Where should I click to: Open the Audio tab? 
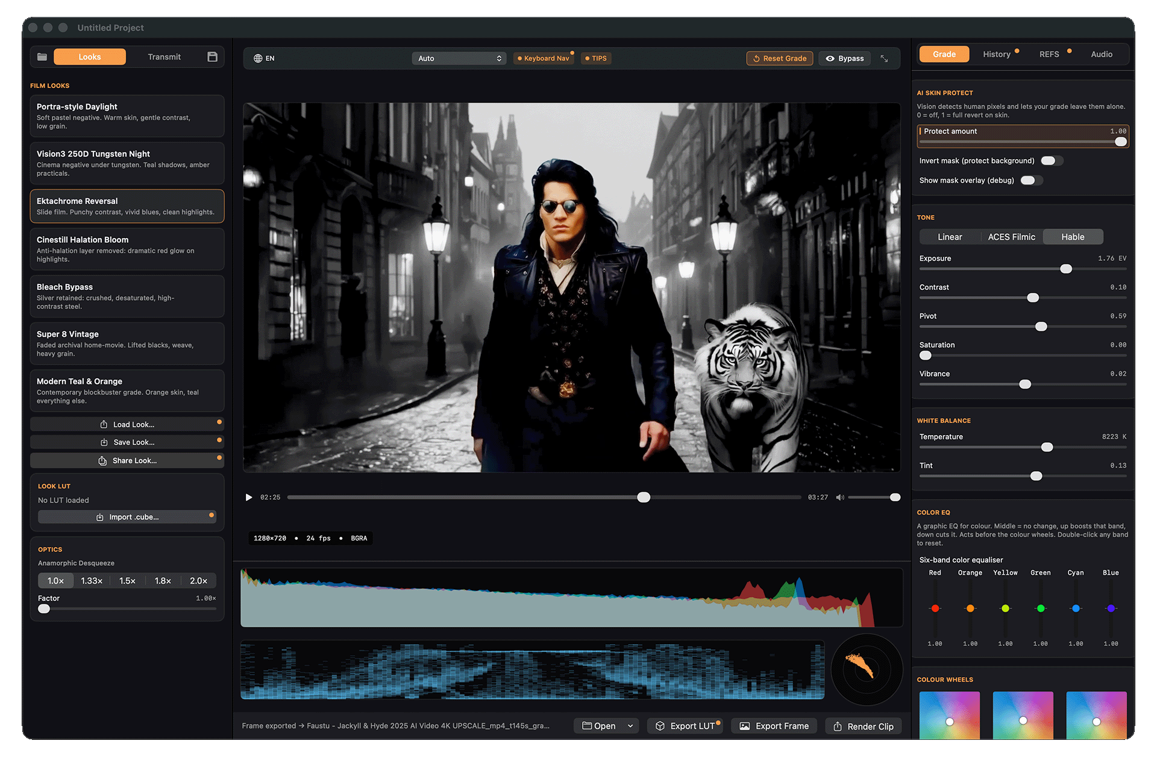(x=1102, y=54)
